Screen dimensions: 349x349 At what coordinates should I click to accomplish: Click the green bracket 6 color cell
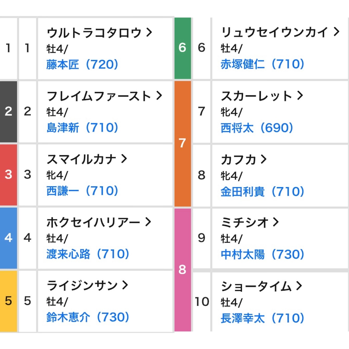tap(183, 48)
